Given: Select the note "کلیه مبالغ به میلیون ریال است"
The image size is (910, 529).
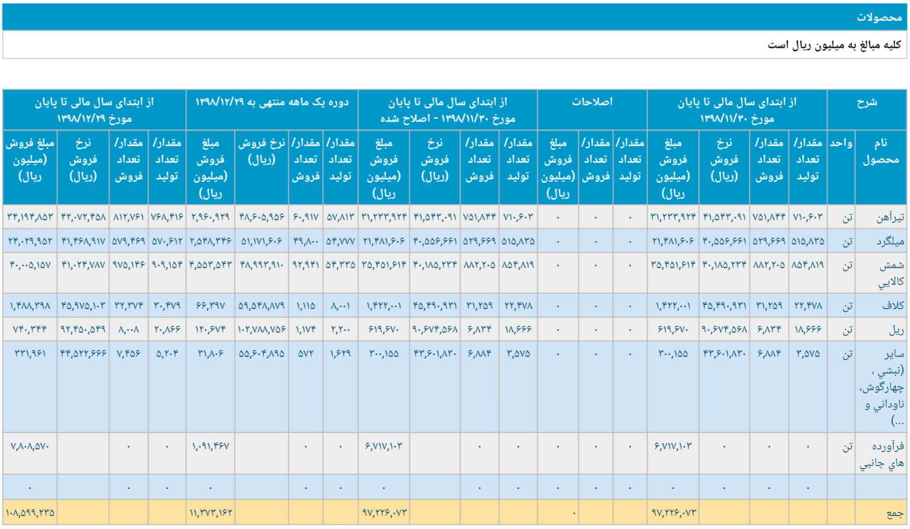Looking at the screenshot, I should pos(834,45).
